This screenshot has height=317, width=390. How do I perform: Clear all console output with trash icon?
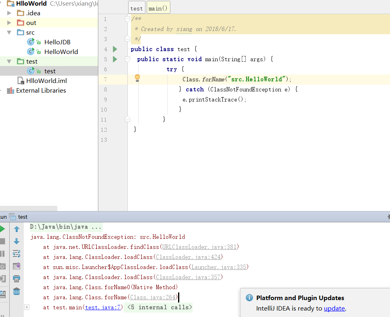point(17,291)
